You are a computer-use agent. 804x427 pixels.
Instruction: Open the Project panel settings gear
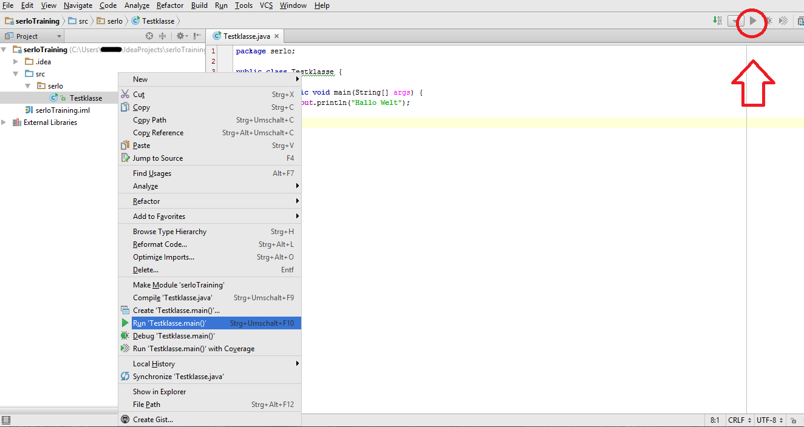(x=181, y=36)
